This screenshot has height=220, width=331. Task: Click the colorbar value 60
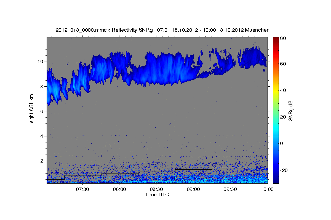284,64
